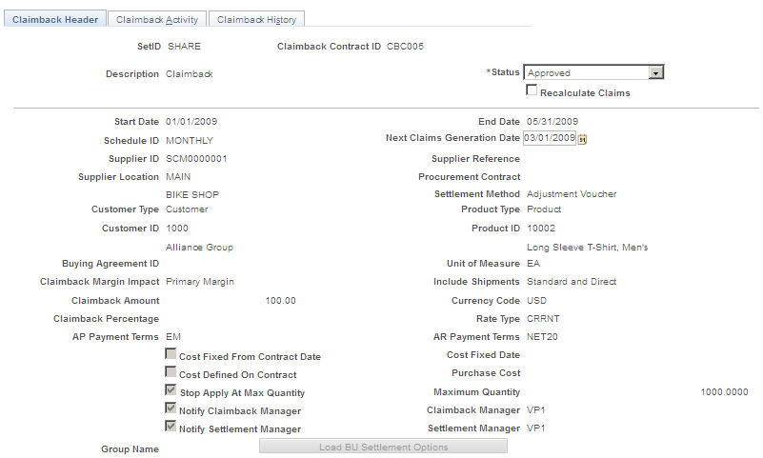Screen dimensions: 763x458
Task: Click the Settlement Manager value VP1
Action: pyautogui.click(x=536, y=428)
